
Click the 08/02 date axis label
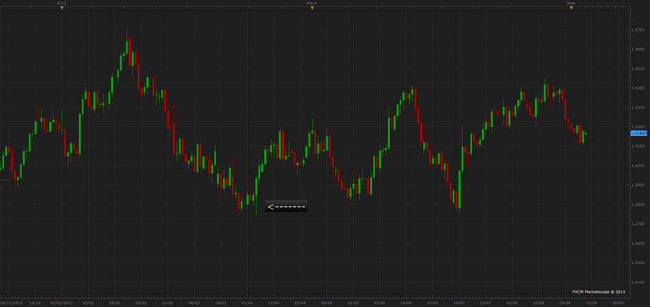point(141,302)
